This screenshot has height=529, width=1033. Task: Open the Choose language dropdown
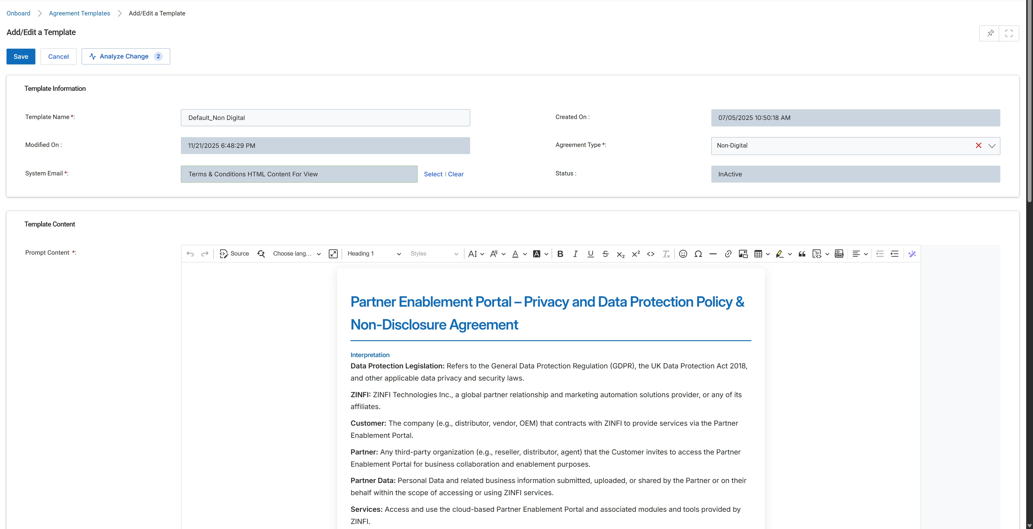(297, 254)
